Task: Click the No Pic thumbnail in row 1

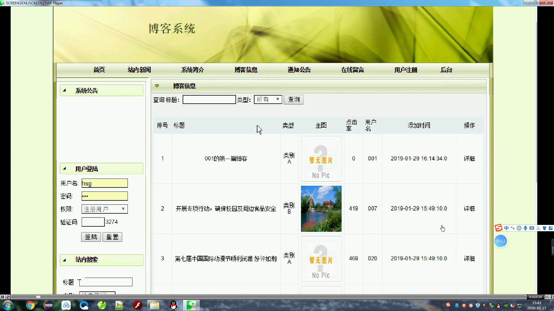Action: pyautogui.click(x=321, y=159)
